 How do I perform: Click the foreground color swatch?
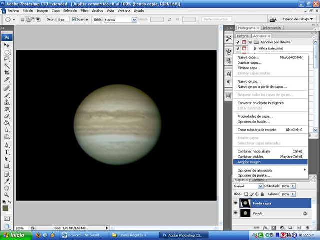(x=5, y=208)
